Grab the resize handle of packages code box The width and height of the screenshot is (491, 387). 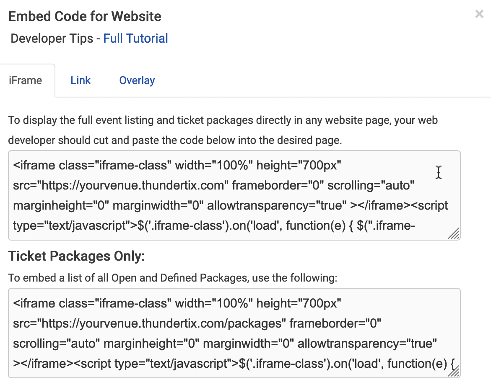[x=454, y=372]
